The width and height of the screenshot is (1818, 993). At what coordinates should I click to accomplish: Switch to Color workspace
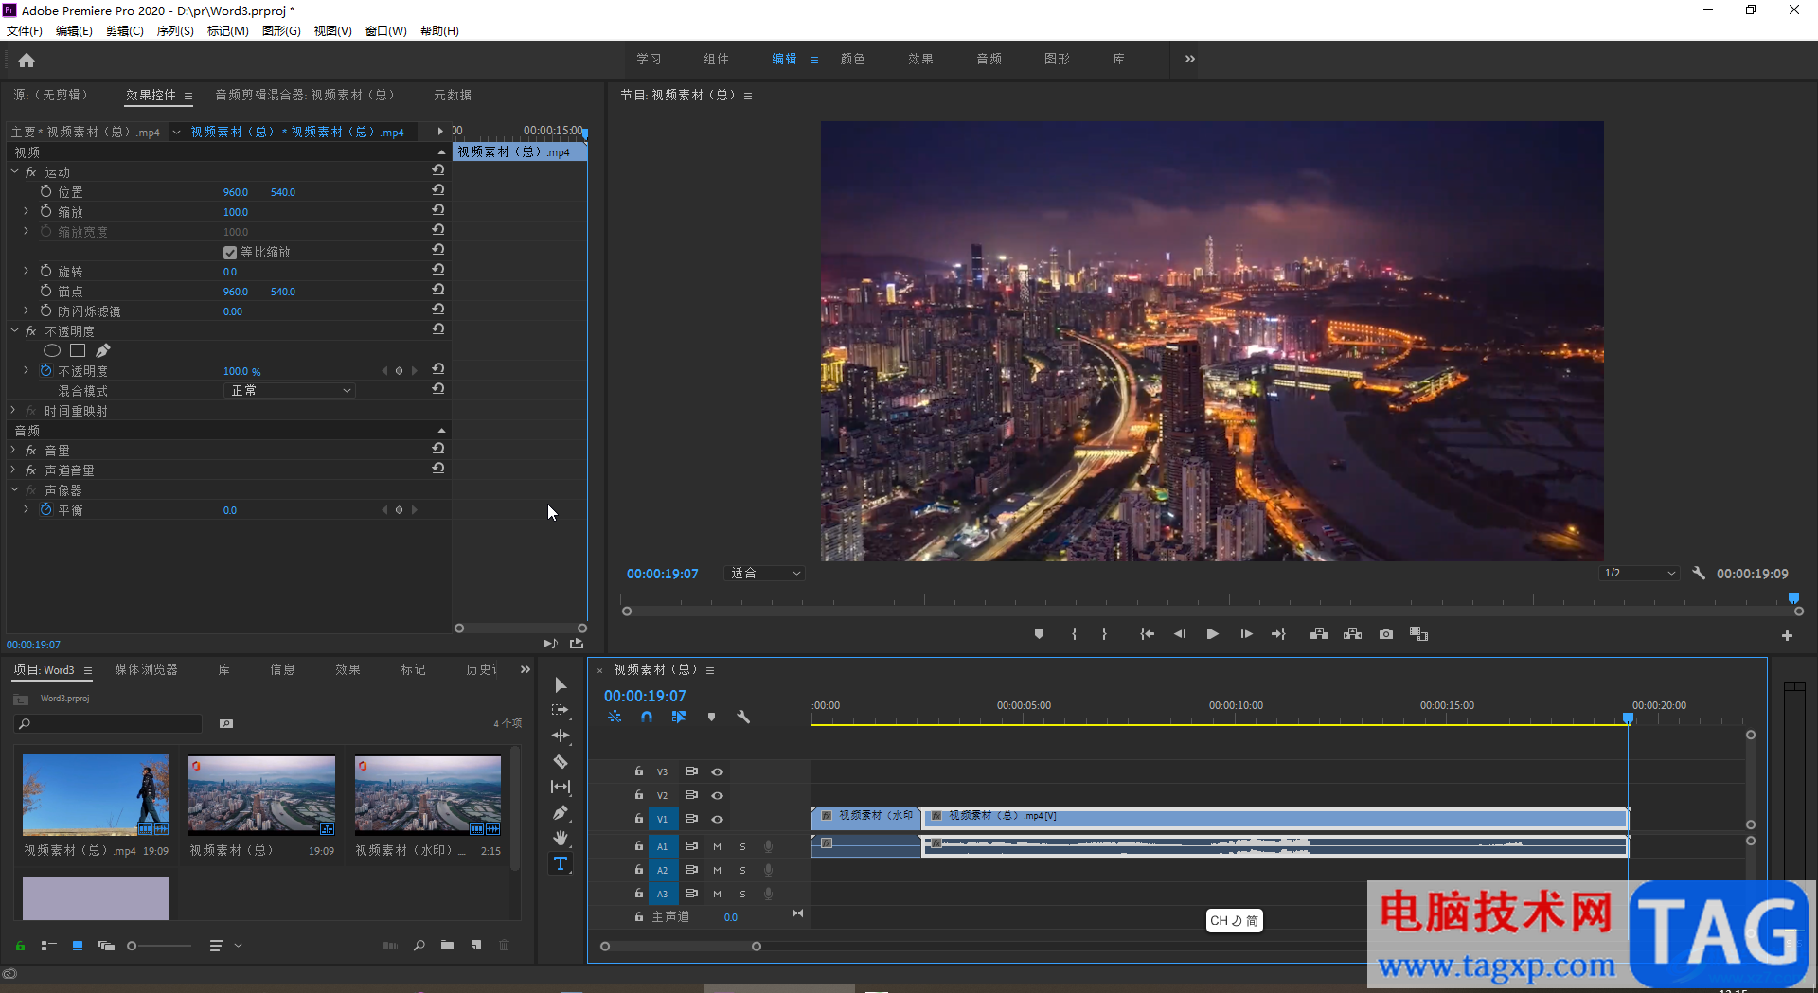pos(852,59)
